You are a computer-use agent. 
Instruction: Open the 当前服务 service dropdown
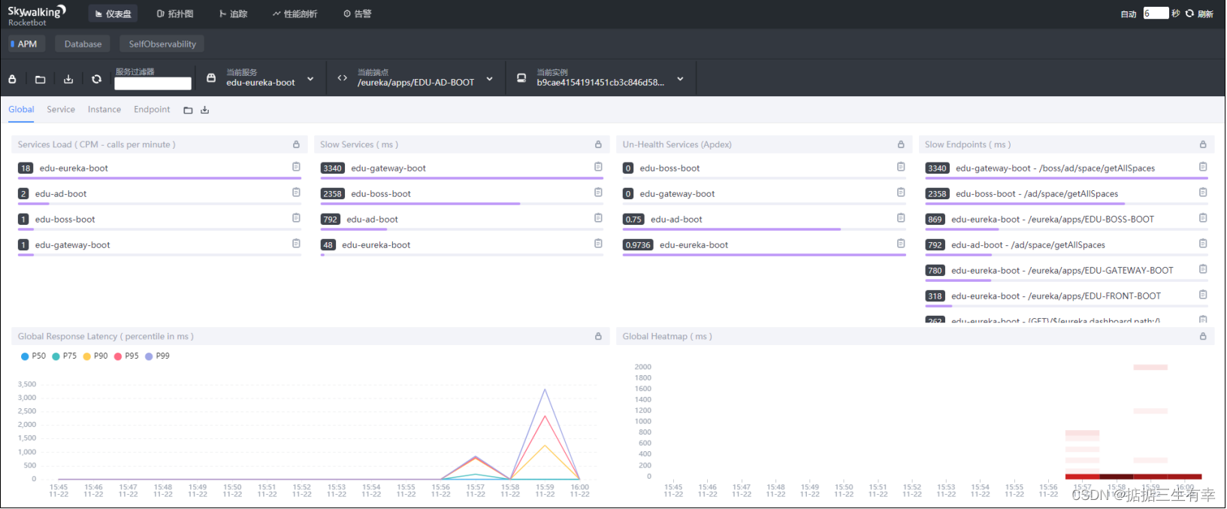[x=261, y=78]
